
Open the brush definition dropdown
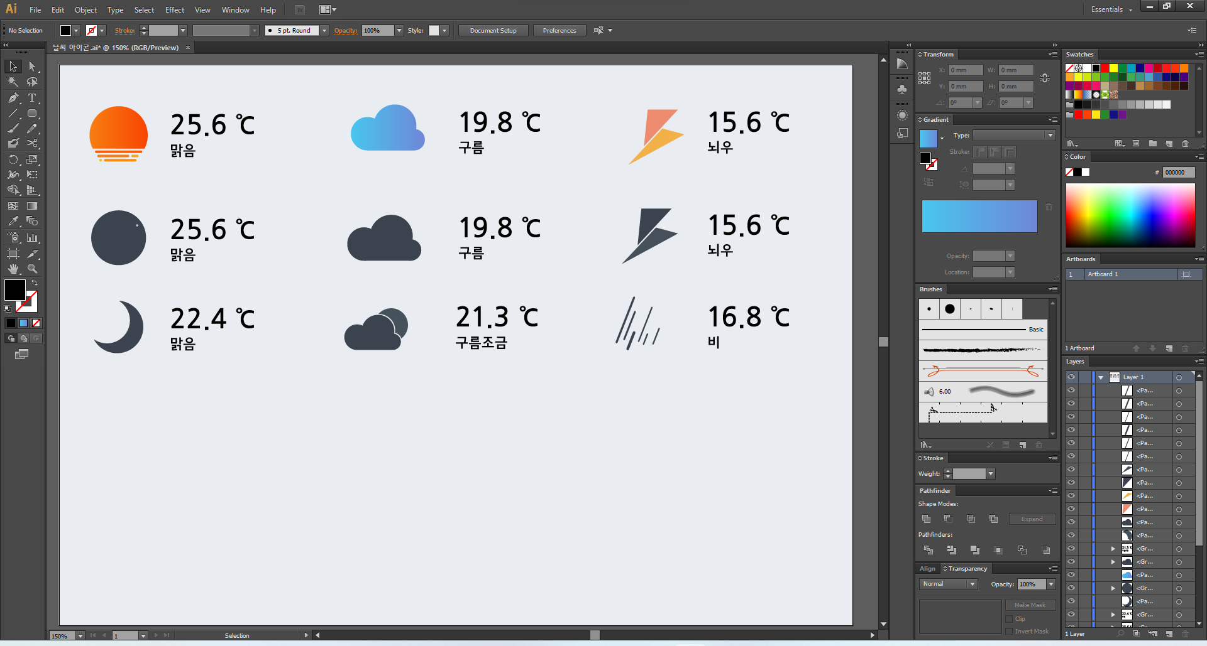point(324,30)
